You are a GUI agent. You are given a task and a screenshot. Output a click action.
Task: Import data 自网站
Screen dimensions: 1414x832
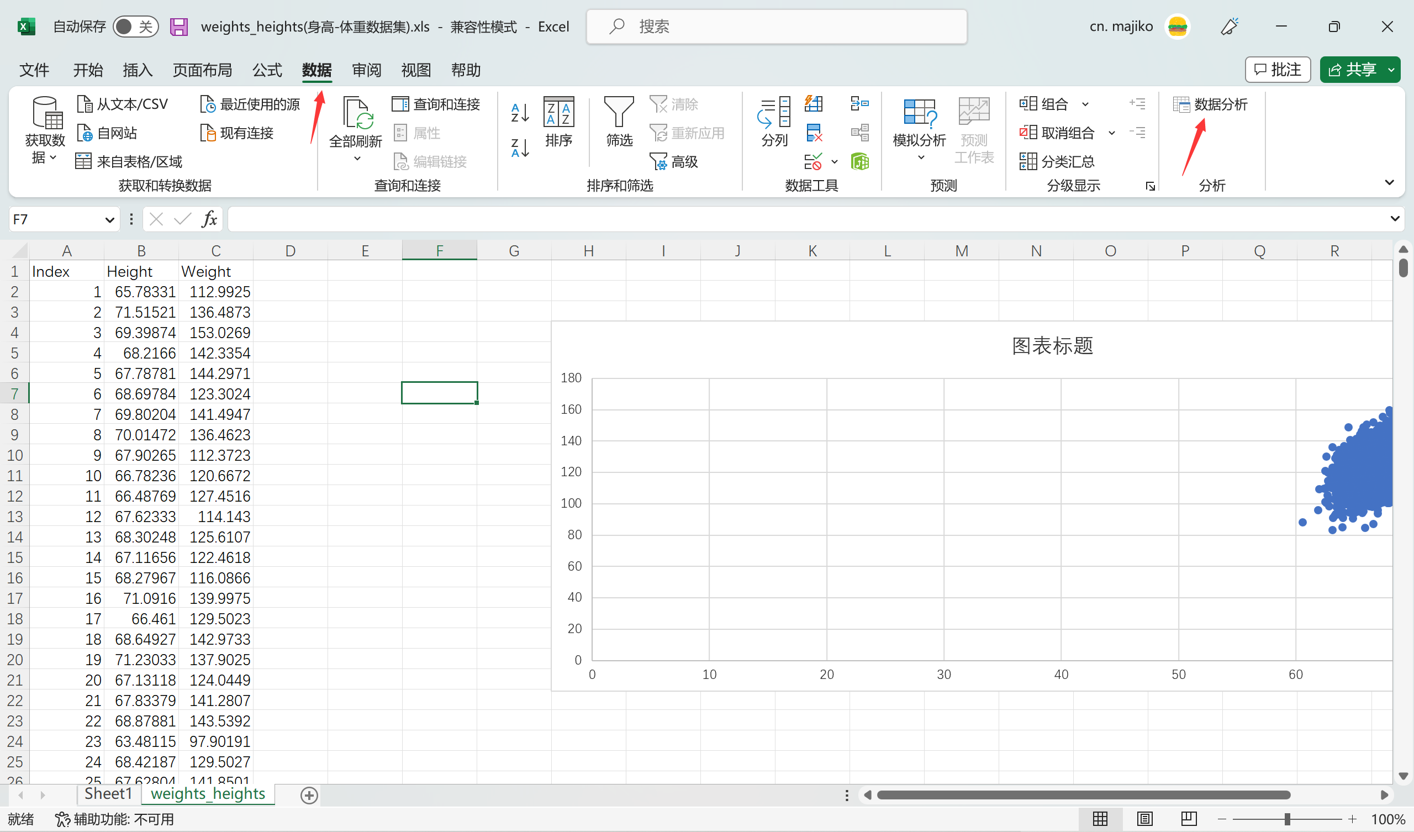pos(107,133)
